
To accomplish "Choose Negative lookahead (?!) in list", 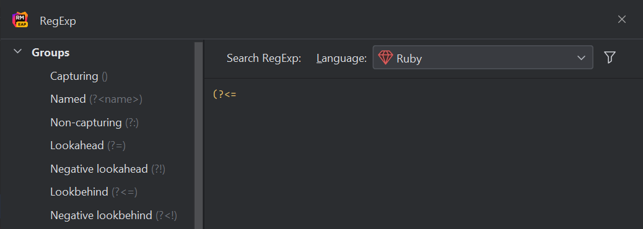I will (107, 169).
